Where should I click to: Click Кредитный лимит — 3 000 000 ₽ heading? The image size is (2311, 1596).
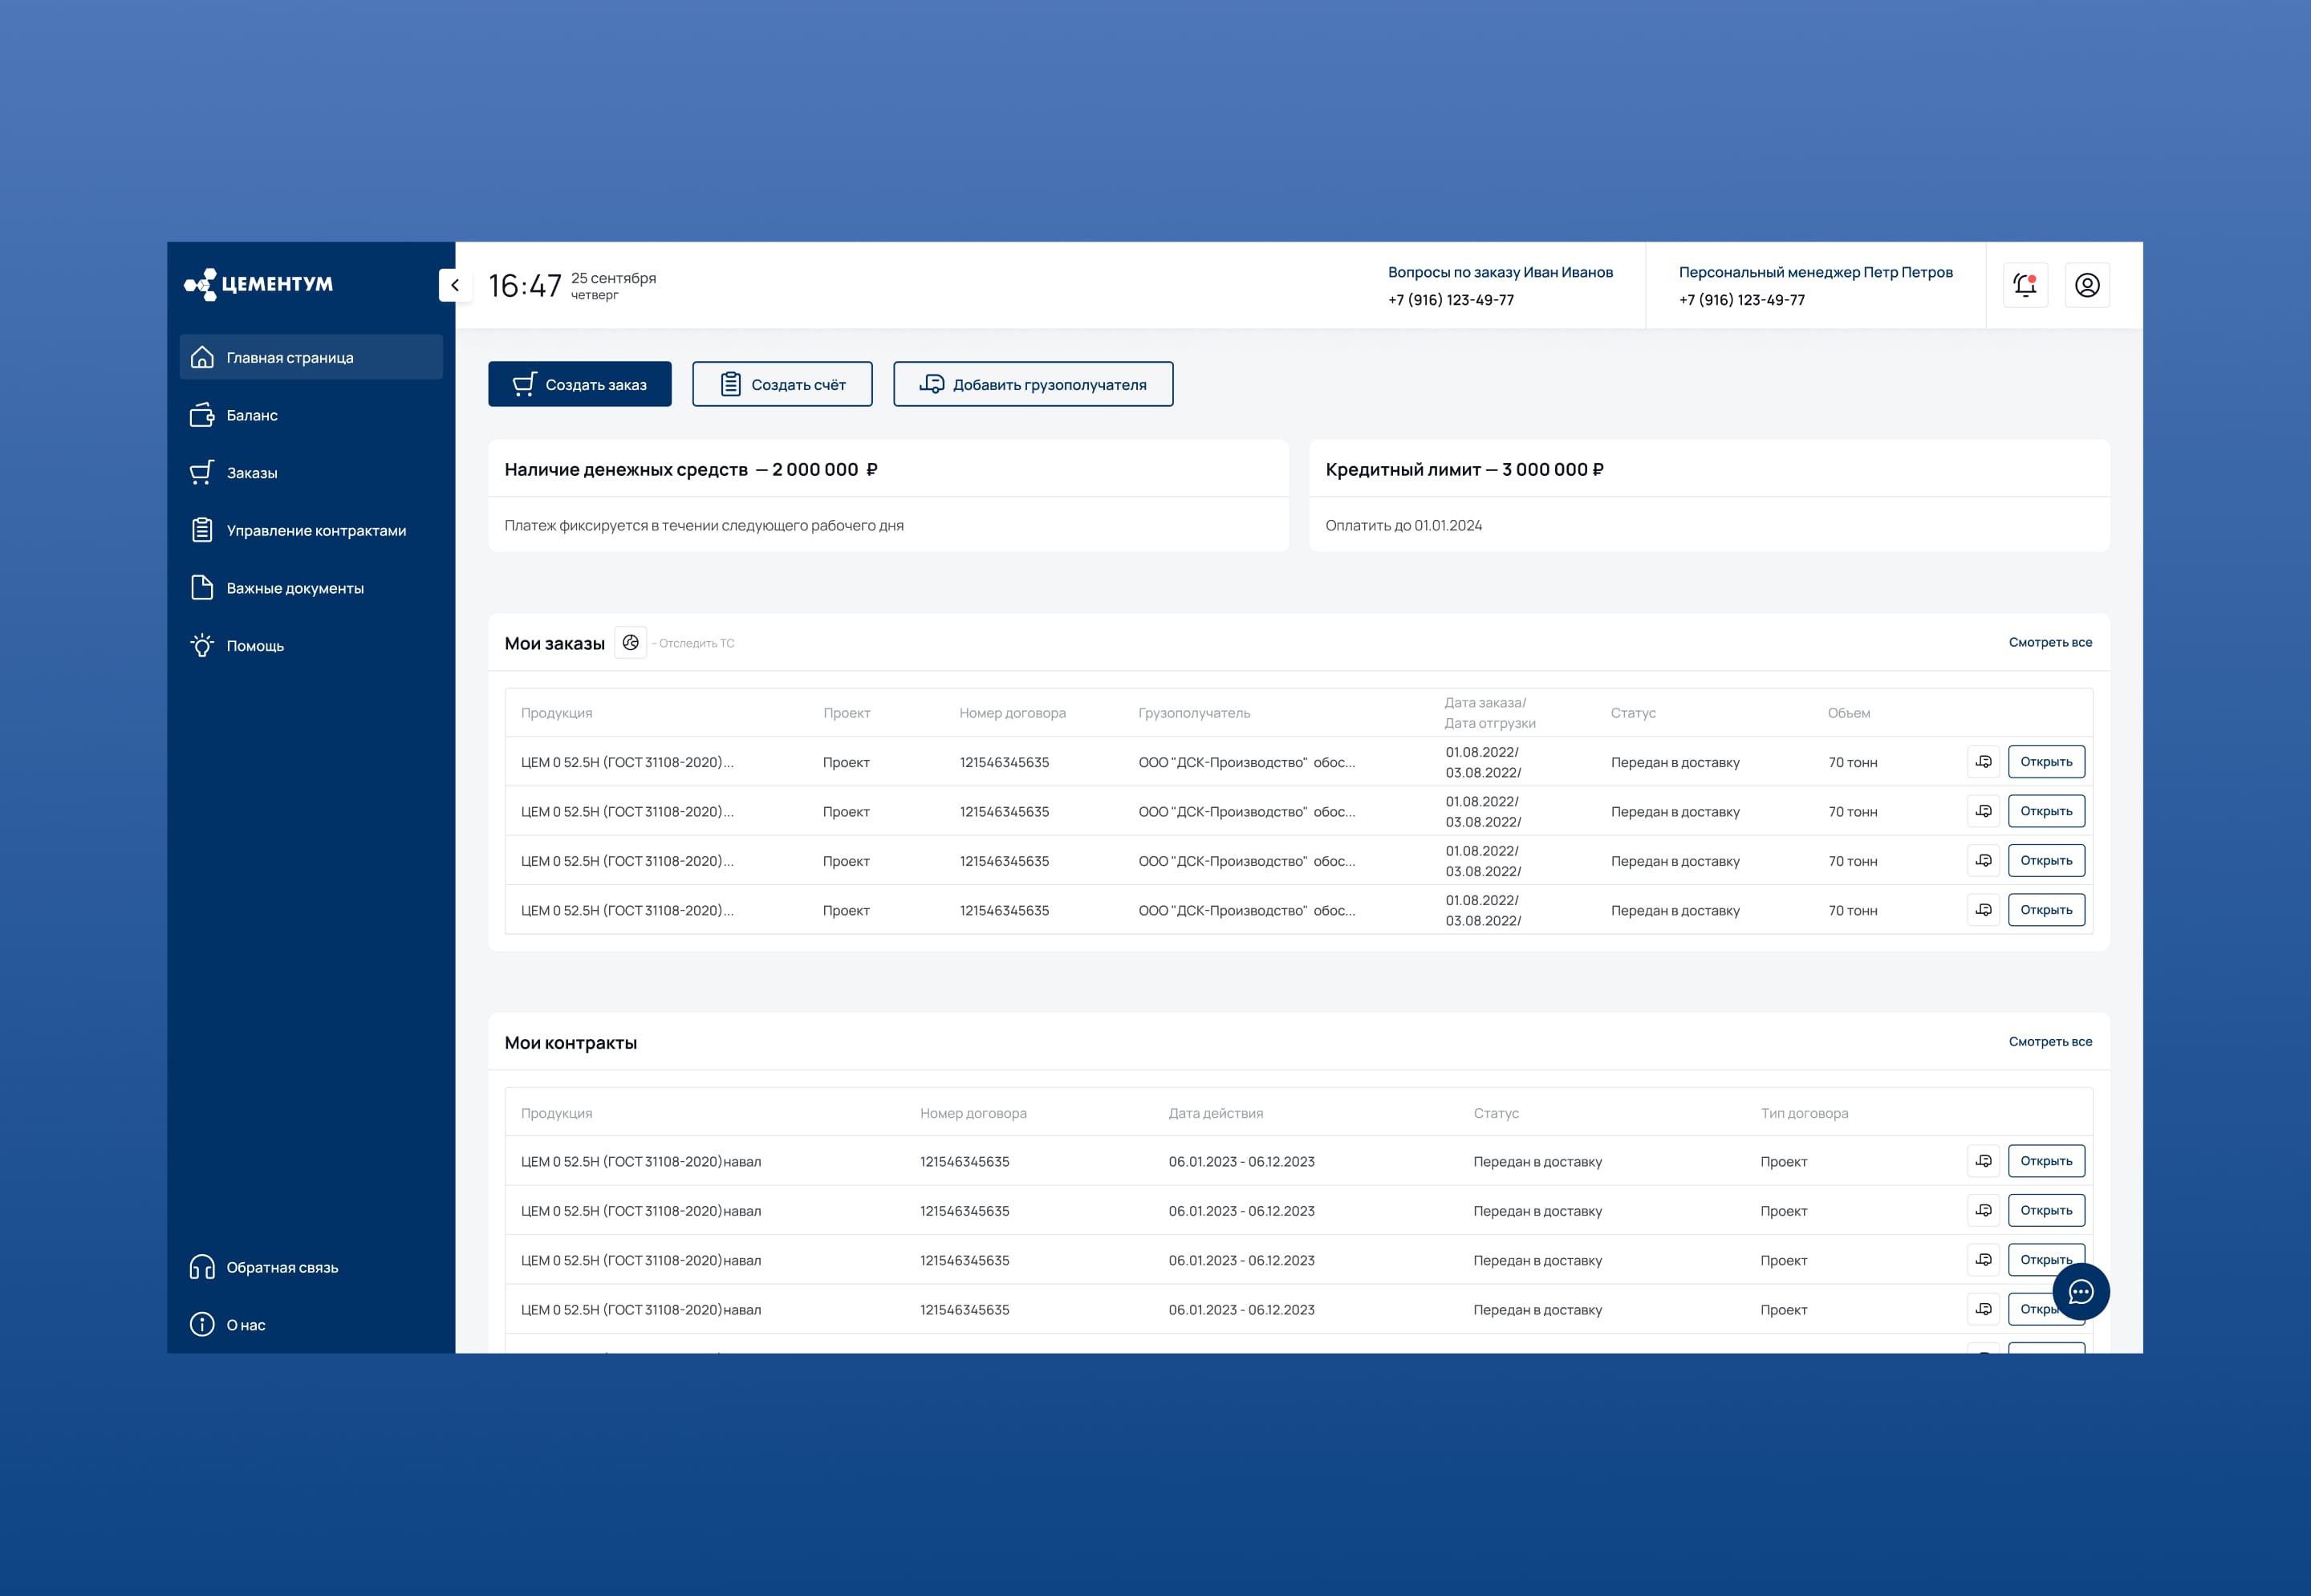1464,469
